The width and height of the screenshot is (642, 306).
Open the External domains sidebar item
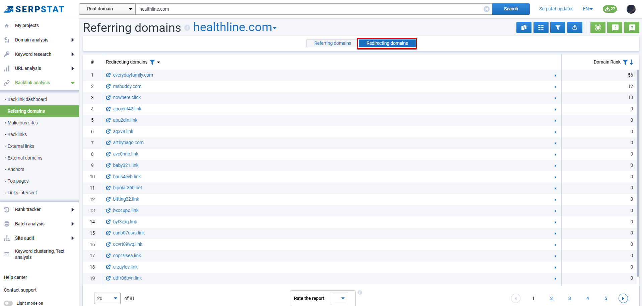(x=25, y=158)
